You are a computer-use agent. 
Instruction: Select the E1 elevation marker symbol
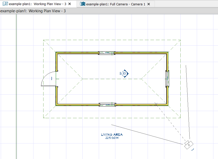124,74
